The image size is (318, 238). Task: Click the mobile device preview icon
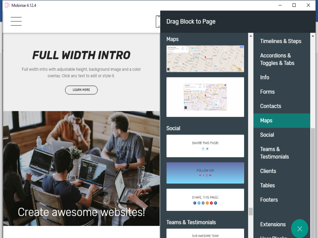tap(158, 21)
